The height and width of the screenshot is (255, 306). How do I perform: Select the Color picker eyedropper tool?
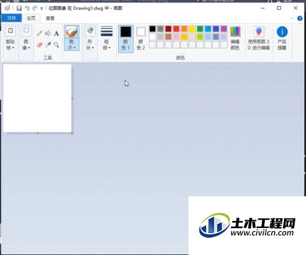pos(48,45)
